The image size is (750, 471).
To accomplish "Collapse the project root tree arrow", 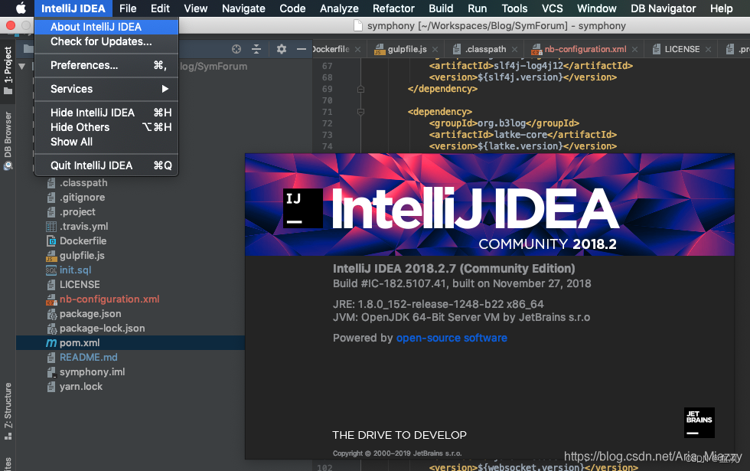I will (x=22, y=66).
